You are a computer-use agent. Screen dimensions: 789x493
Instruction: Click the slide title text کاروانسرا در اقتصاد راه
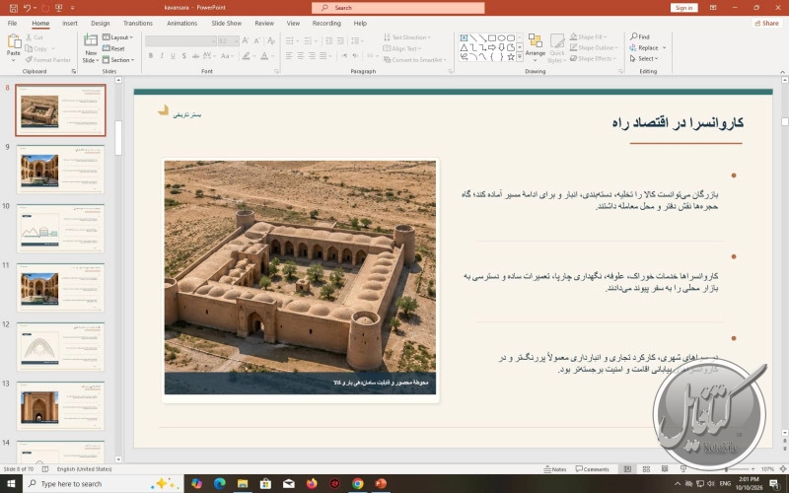[x=678, y=122]
